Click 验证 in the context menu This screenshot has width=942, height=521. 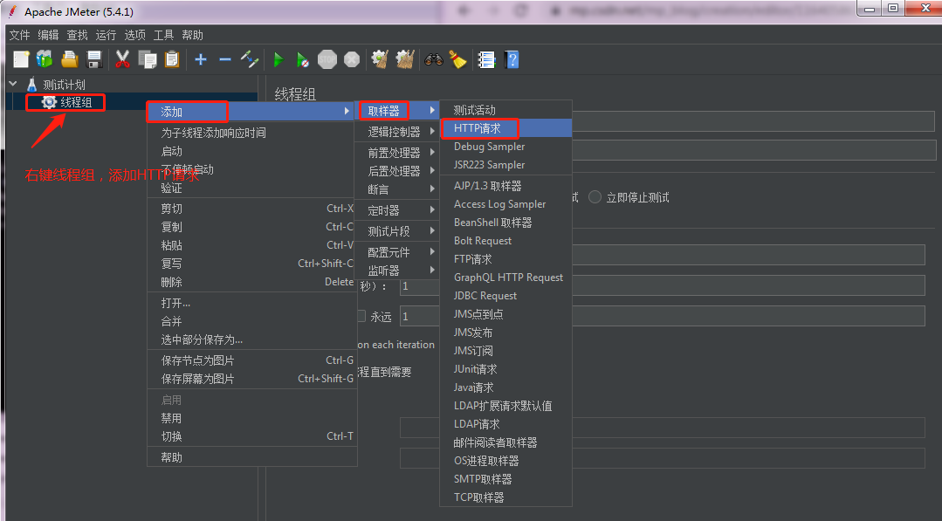tap(171, 186)
